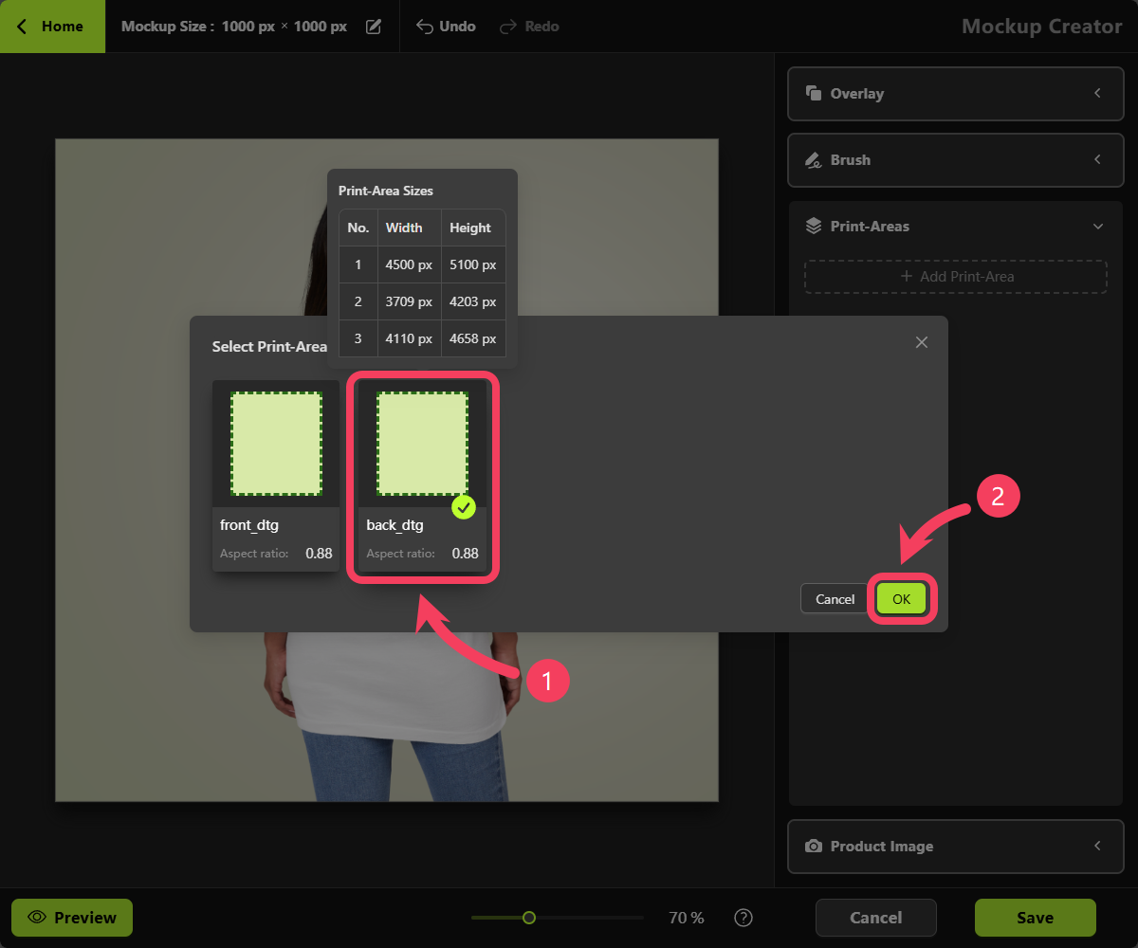Click Cancel in the print-area dialog
The width and height of the screenshot is (1138, 948).
coord(835,599)
